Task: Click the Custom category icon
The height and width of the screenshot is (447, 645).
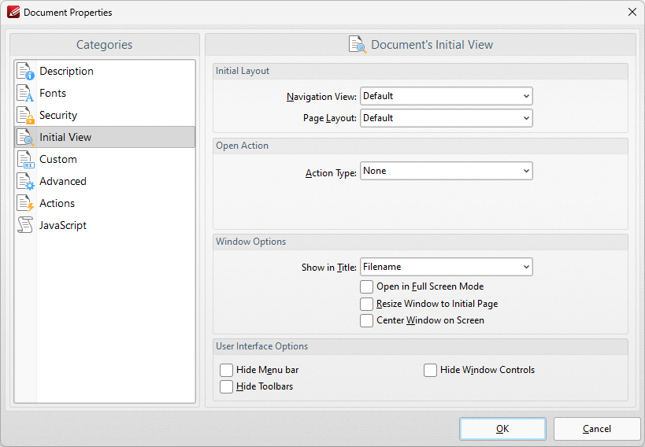Action: pos(25,159)
